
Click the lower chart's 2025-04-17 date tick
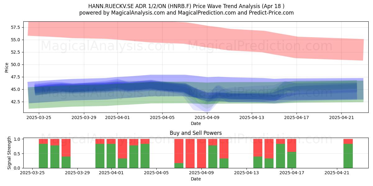click(292, 173)
